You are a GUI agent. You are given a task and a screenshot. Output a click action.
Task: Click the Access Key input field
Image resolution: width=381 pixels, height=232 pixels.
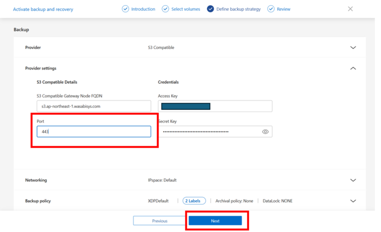click(x=215, y=106)
